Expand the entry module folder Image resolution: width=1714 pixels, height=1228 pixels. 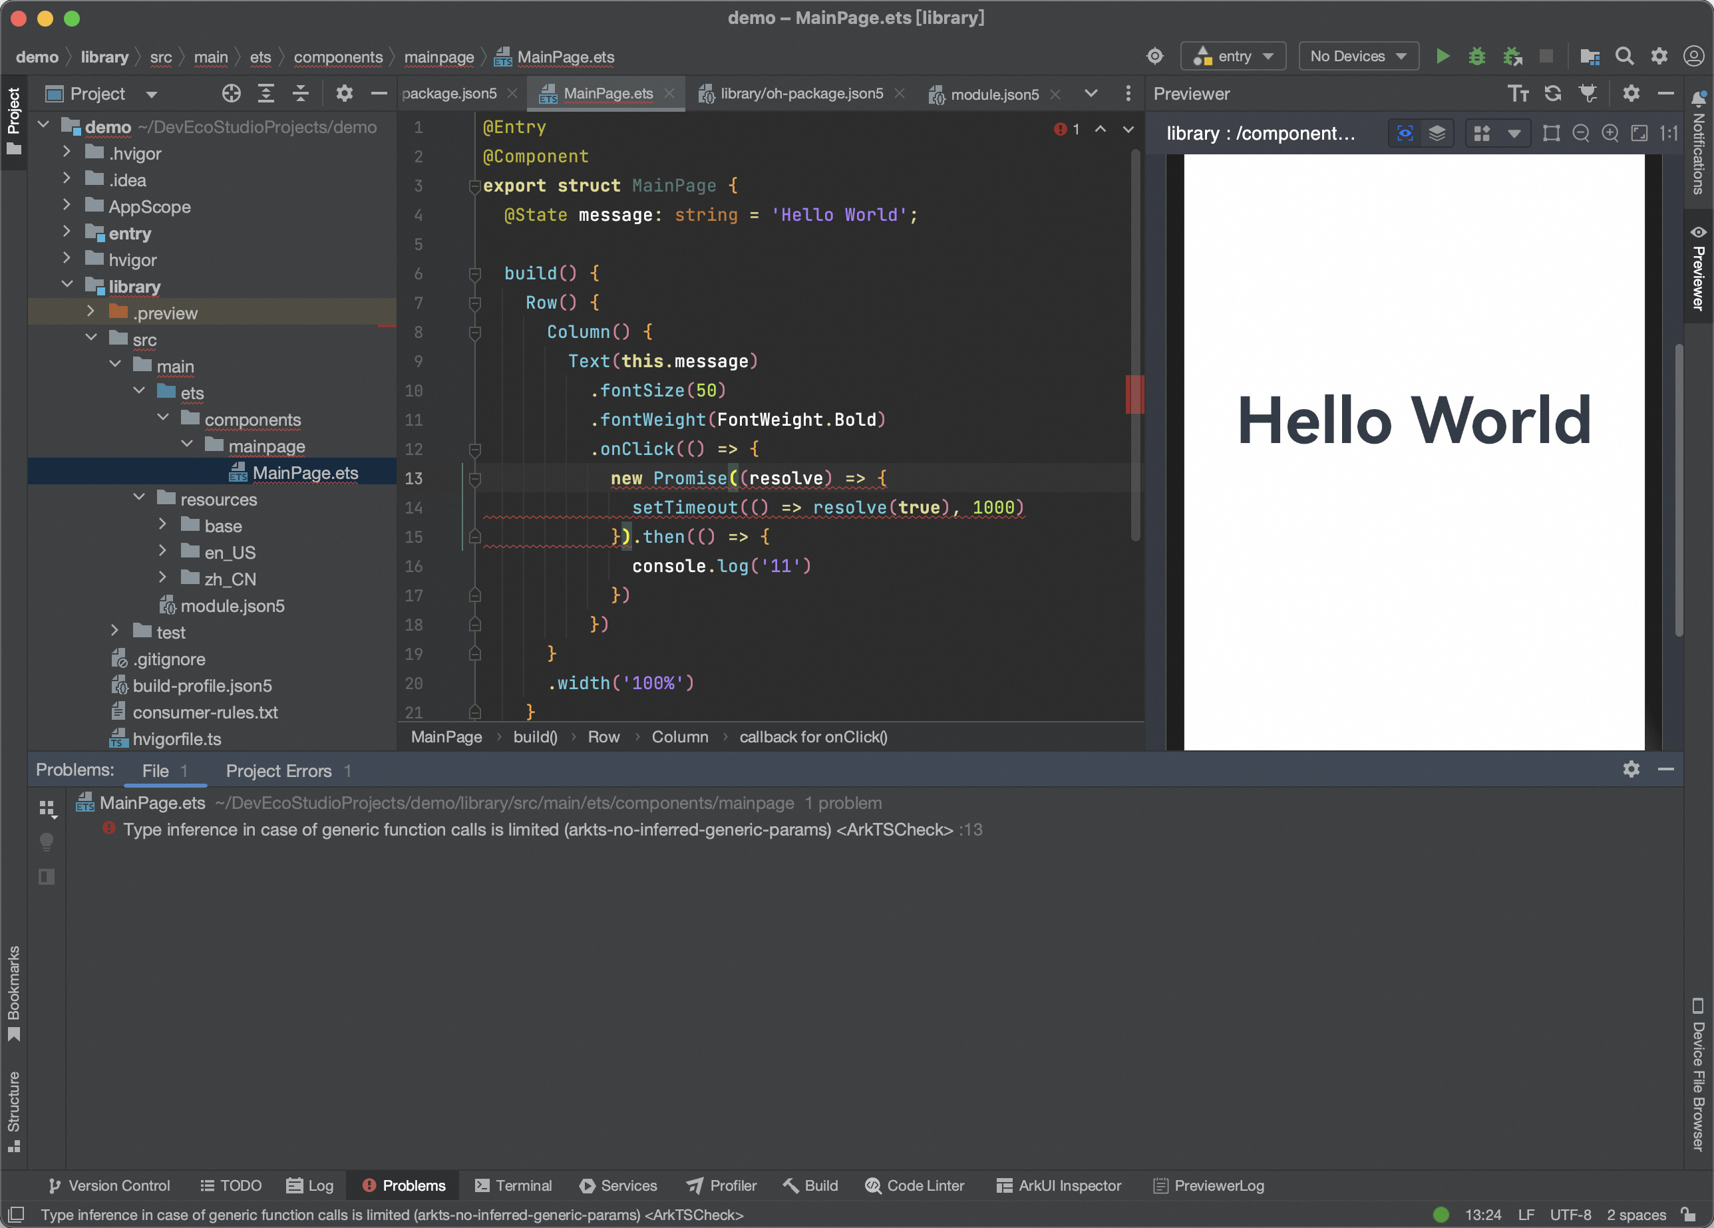click(x=67, y=232)
